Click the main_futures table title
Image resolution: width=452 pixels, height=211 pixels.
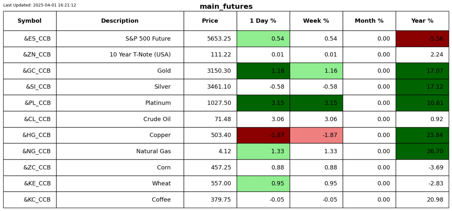coord(226,7)
